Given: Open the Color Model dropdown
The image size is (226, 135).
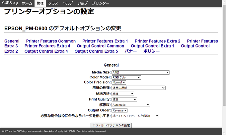Looking at the screenshot, I should [x=126, y=77].
